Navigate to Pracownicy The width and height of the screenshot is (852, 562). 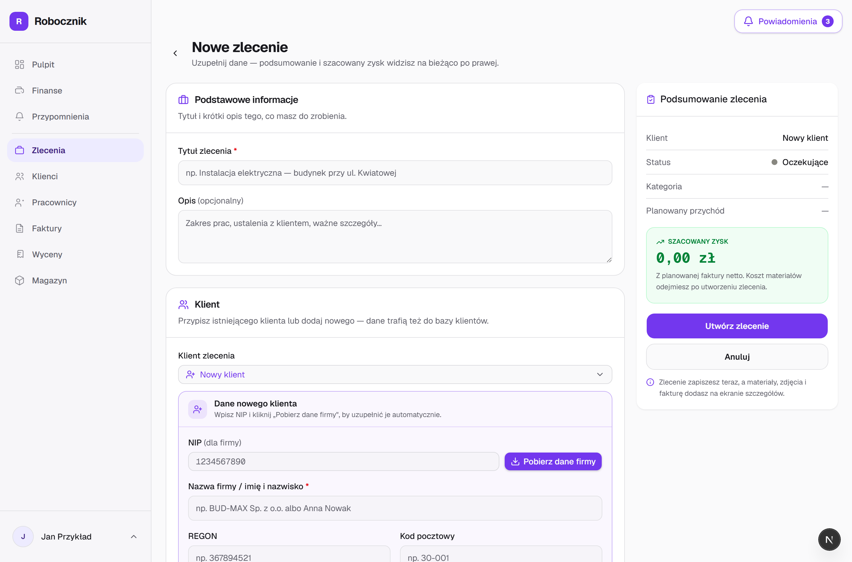click(75, 203)
